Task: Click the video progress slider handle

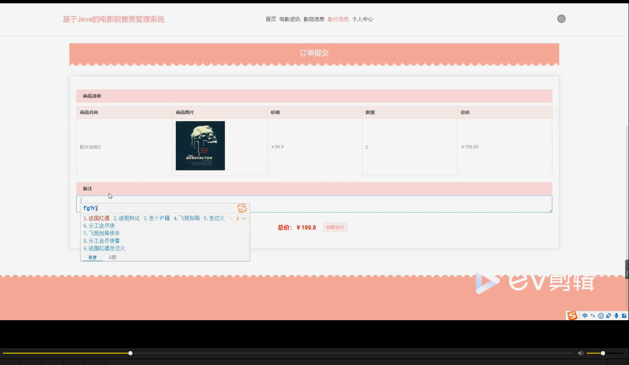Action: [130, 353]
